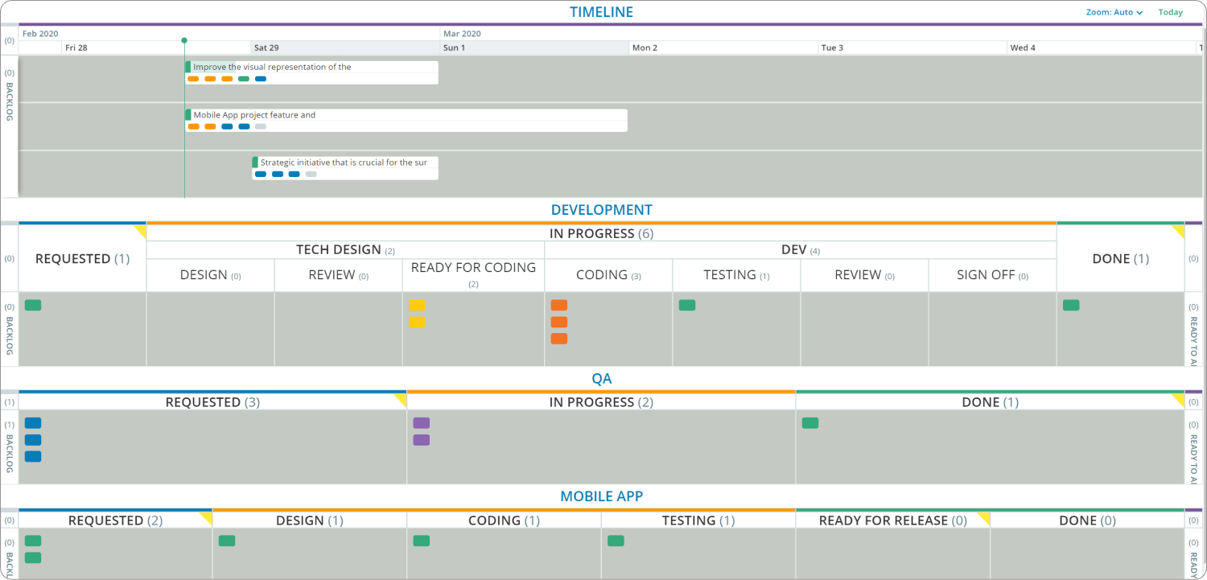This screenshot has width=1207, height=580.
Task: Select the green card in Mobile App Design column
Action: (x=226, y=541)
